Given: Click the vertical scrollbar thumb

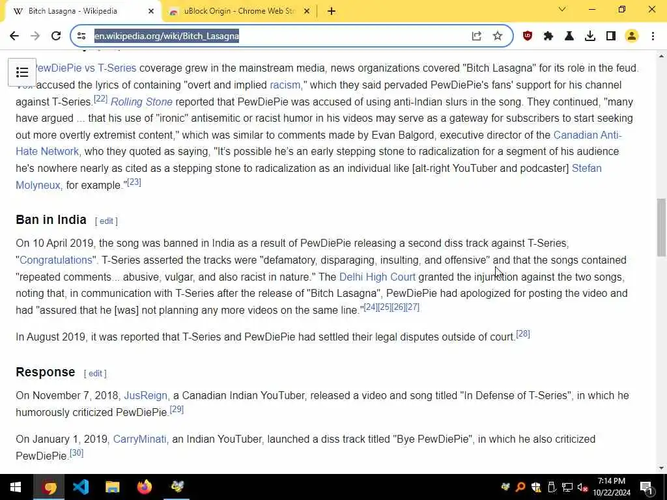Looking at the screenshot, I should point(661,227).
